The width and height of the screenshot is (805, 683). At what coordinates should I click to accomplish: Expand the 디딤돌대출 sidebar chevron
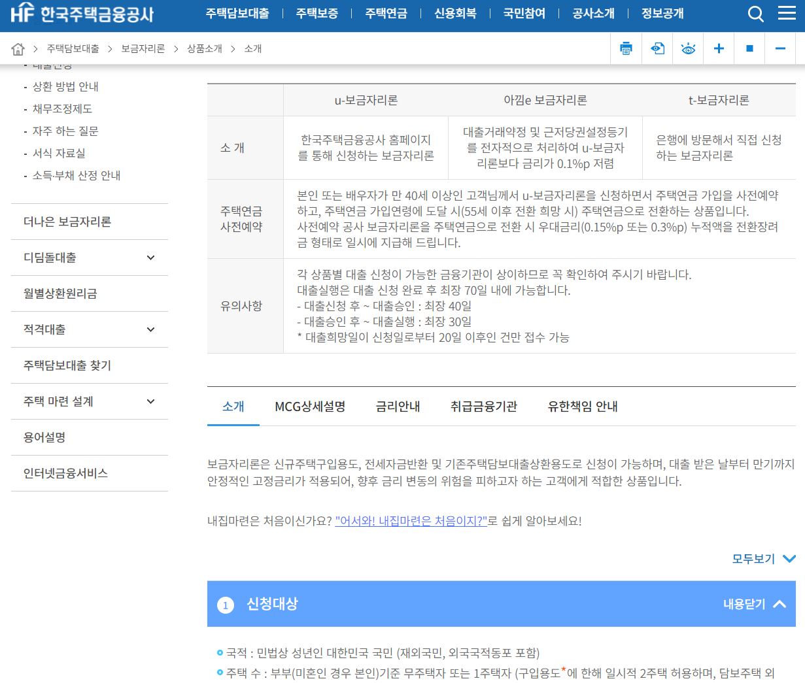150,258
